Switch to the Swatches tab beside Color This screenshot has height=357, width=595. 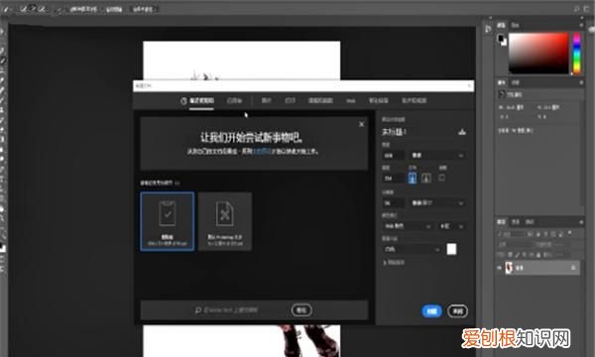515,25
